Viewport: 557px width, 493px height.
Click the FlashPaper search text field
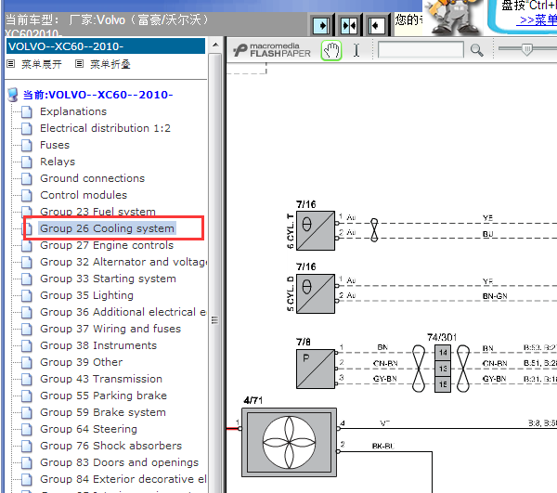pyautogui.click(x=421, y=50)
